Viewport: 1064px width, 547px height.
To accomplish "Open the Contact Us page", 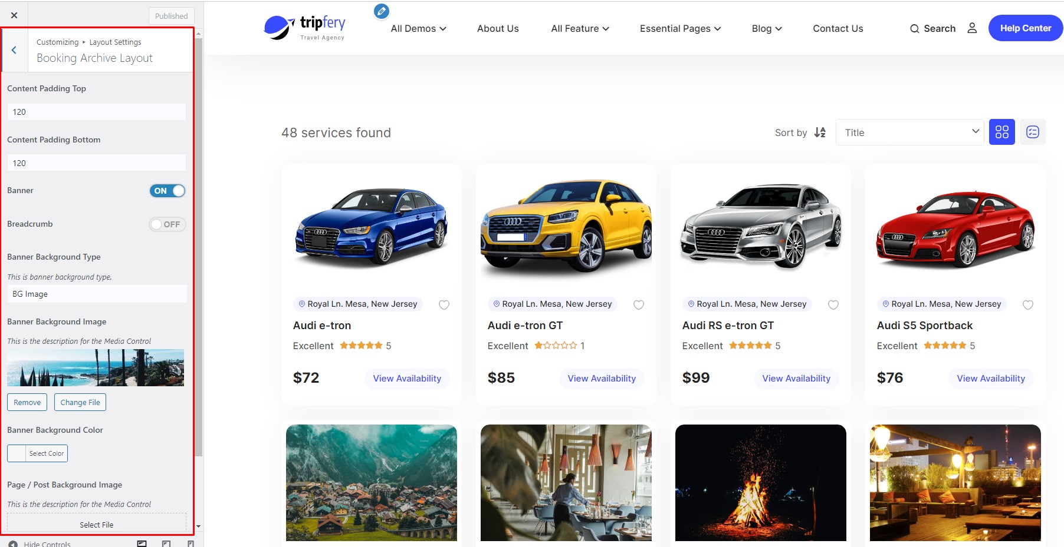I will coord(838,28).
